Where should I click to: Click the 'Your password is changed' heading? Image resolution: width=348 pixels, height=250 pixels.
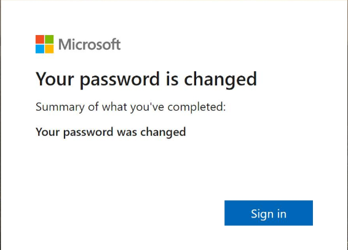tap(146, 79)
